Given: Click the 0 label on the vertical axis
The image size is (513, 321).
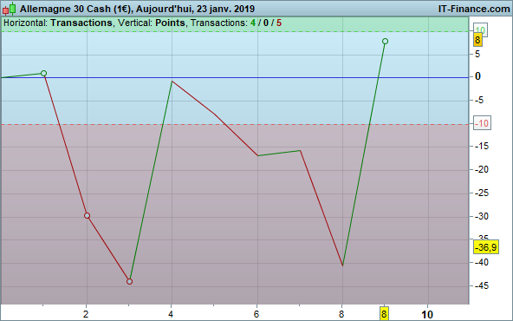Looking at the screenshot, I should tap(477, 76).
